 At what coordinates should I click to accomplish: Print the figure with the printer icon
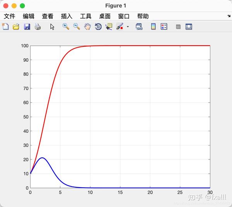point(38,27)
